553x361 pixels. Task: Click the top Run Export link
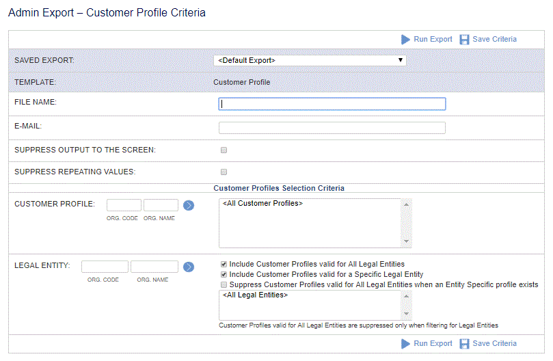click(x=433, y=39)
